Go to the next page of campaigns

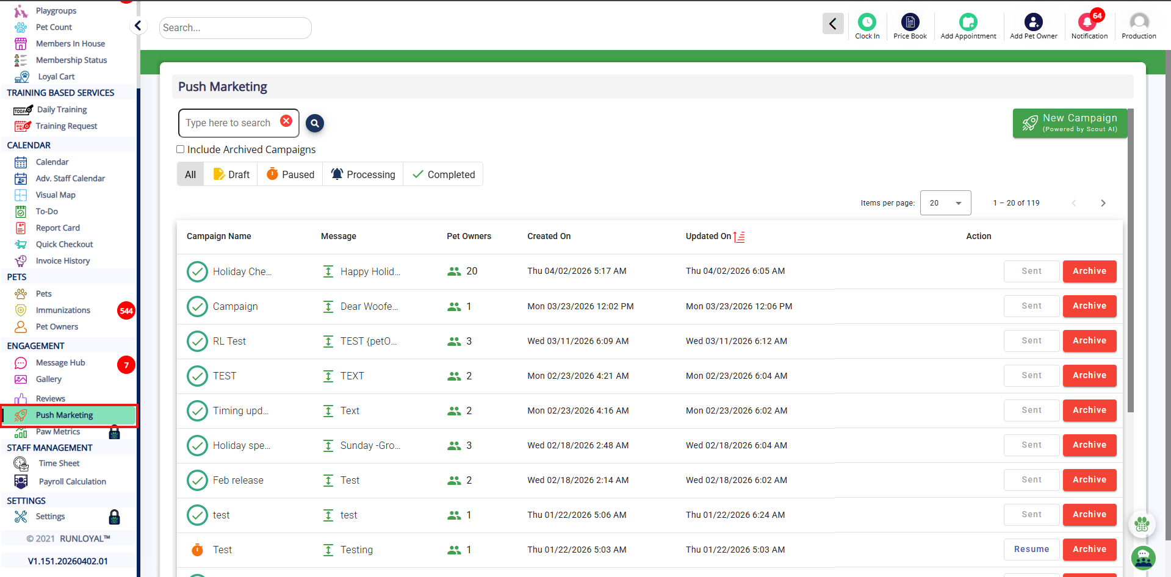[x=1103, y=203]
